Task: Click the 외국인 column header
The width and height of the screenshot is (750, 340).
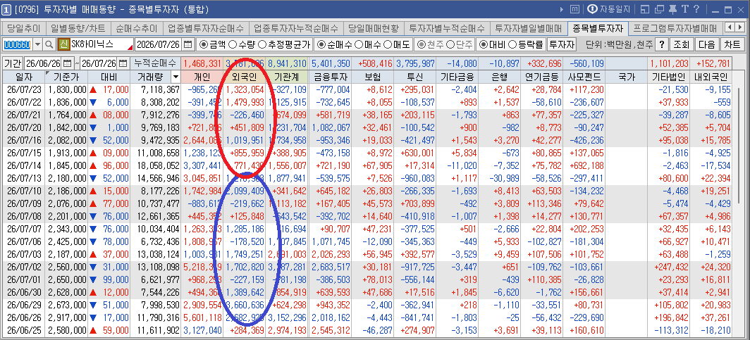Action: 244,77
